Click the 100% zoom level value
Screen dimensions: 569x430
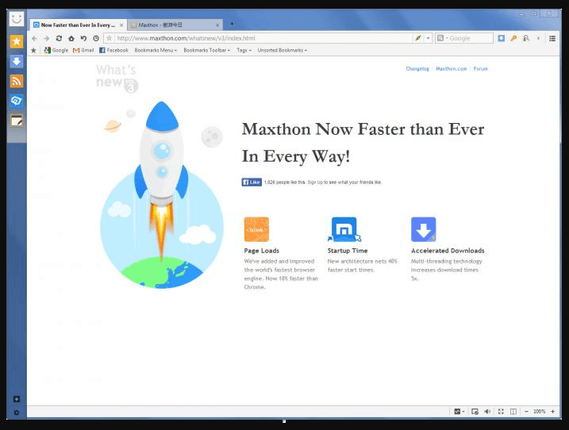click(x=540, y=411)
